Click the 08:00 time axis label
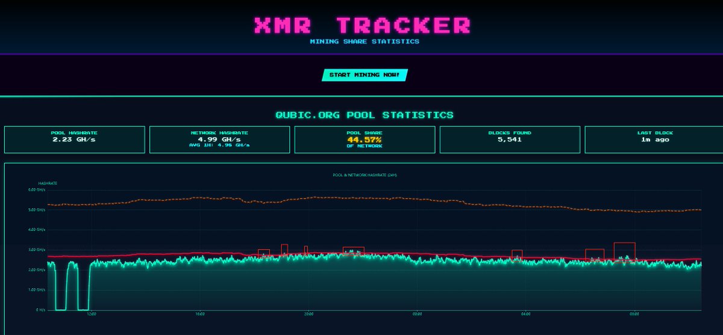 click(634, 314)
